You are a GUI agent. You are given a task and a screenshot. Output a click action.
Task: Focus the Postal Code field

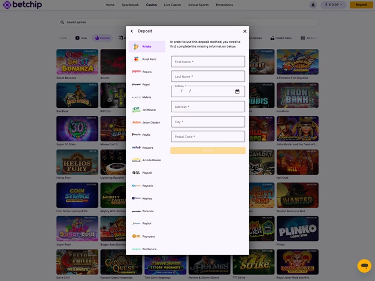coord(208,136)
